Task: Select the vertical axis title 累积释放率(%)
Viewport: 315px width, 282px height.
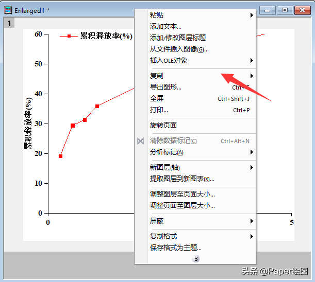Action: tap(28, 123)
